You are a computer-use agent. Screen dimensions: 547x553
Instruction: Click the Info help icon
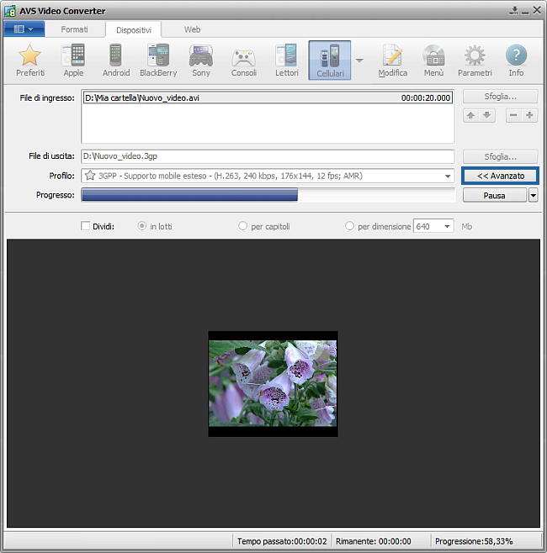click(x=516, y=60)
